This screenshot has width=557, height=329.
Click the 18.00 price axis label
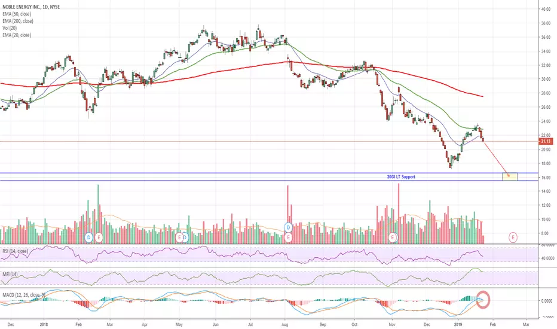[x=546, y=164]
